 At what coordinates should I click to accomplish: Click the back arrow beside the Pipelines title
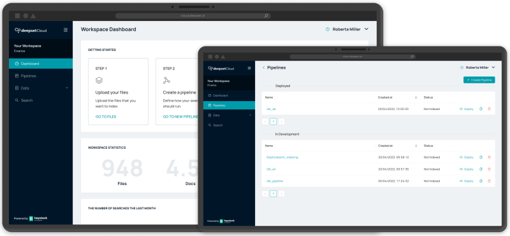coord(263,67)
